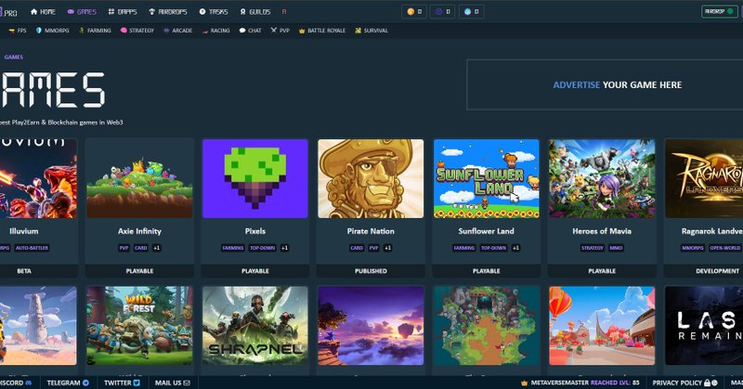Viewport: 743px width, 389px height.
Task: Click the PVP tag on Axie Infinity
Action: pos(124,248)
